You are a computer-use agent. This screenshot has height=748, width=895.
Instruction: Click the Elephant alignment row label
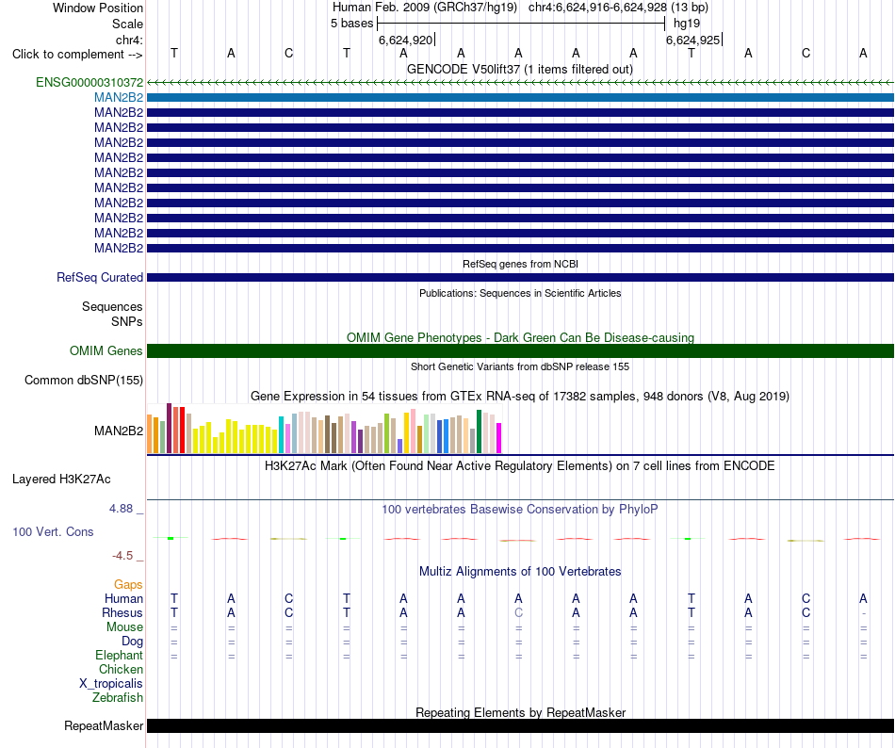[x=120, y=655]
